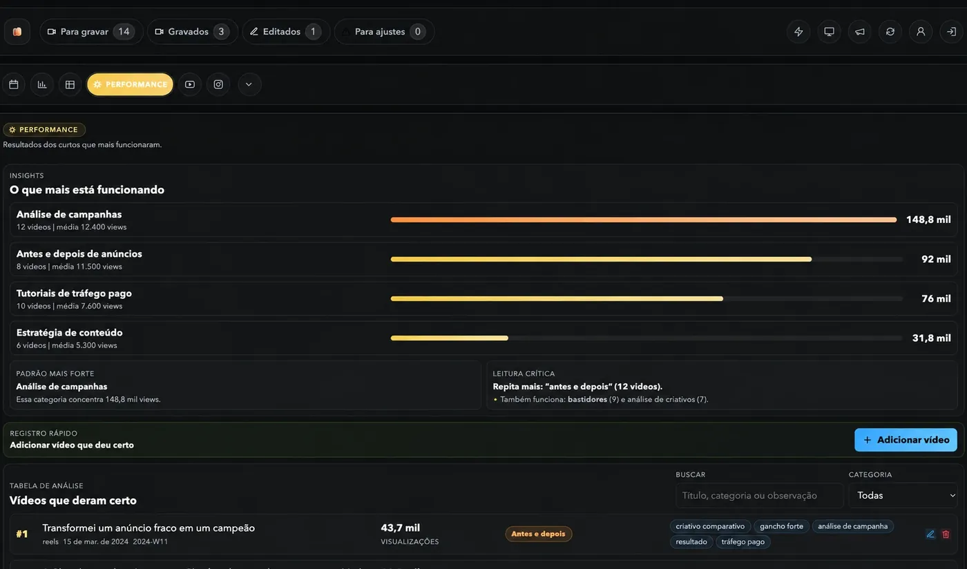Switch to the bar chart view icon
The width and height of the screenshot is (967, 569).
tap(42, 84)
